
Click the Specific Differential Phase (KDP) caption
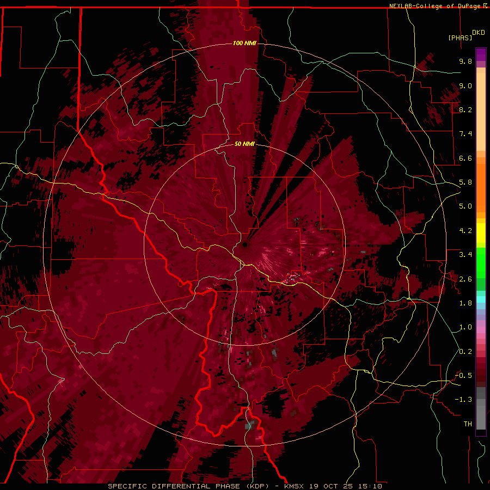[x=188, y=486]
